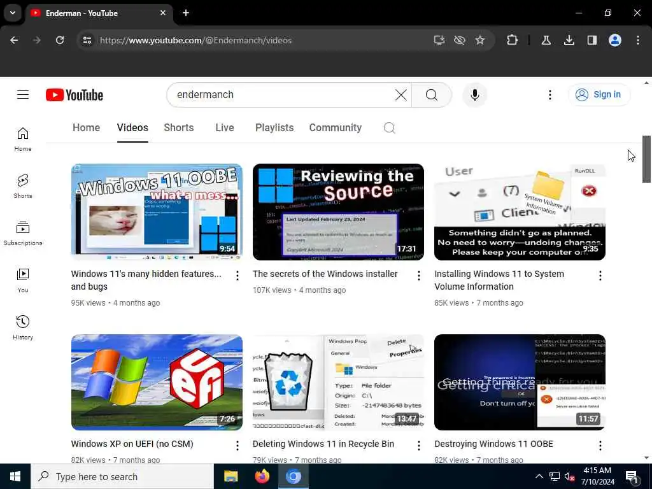This screenshot has height=489, width=652.
Task: Open the Destroying Windows 11 OOBE thumbnail
Action: point(520,382)
